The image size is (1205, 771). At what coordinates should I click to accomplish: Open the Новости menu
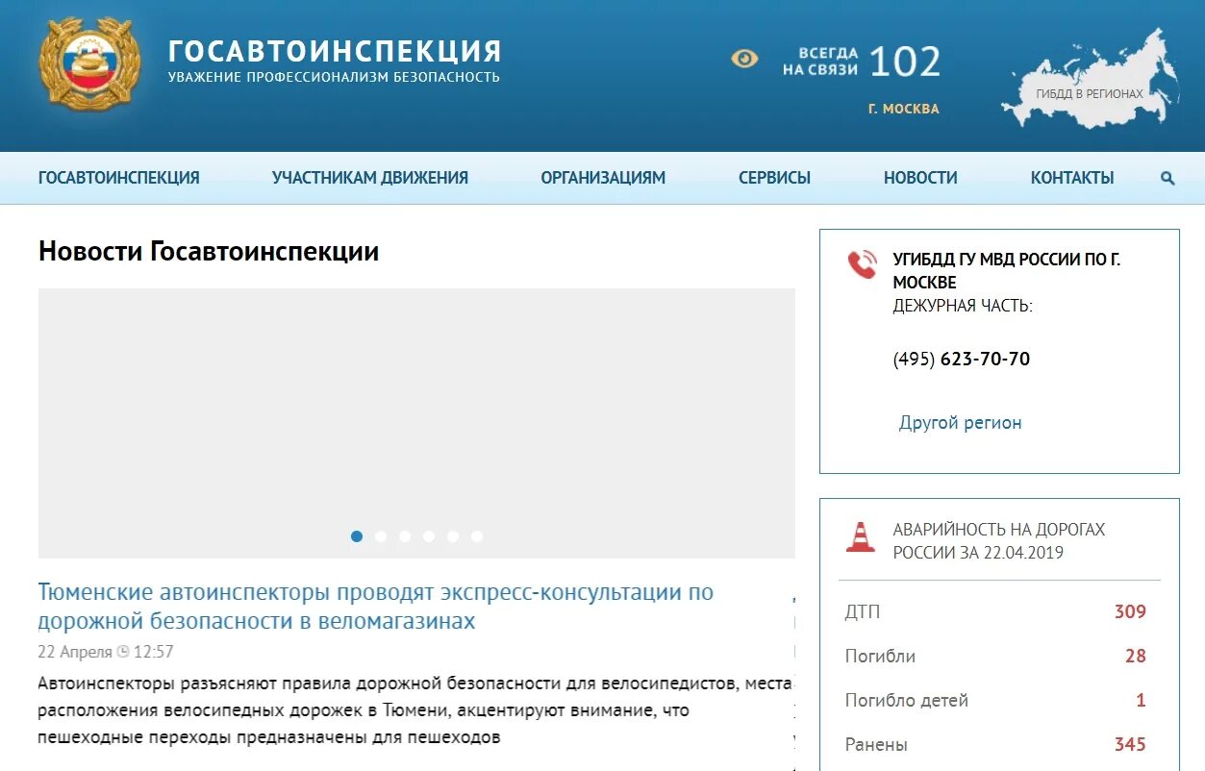(920, 178)
